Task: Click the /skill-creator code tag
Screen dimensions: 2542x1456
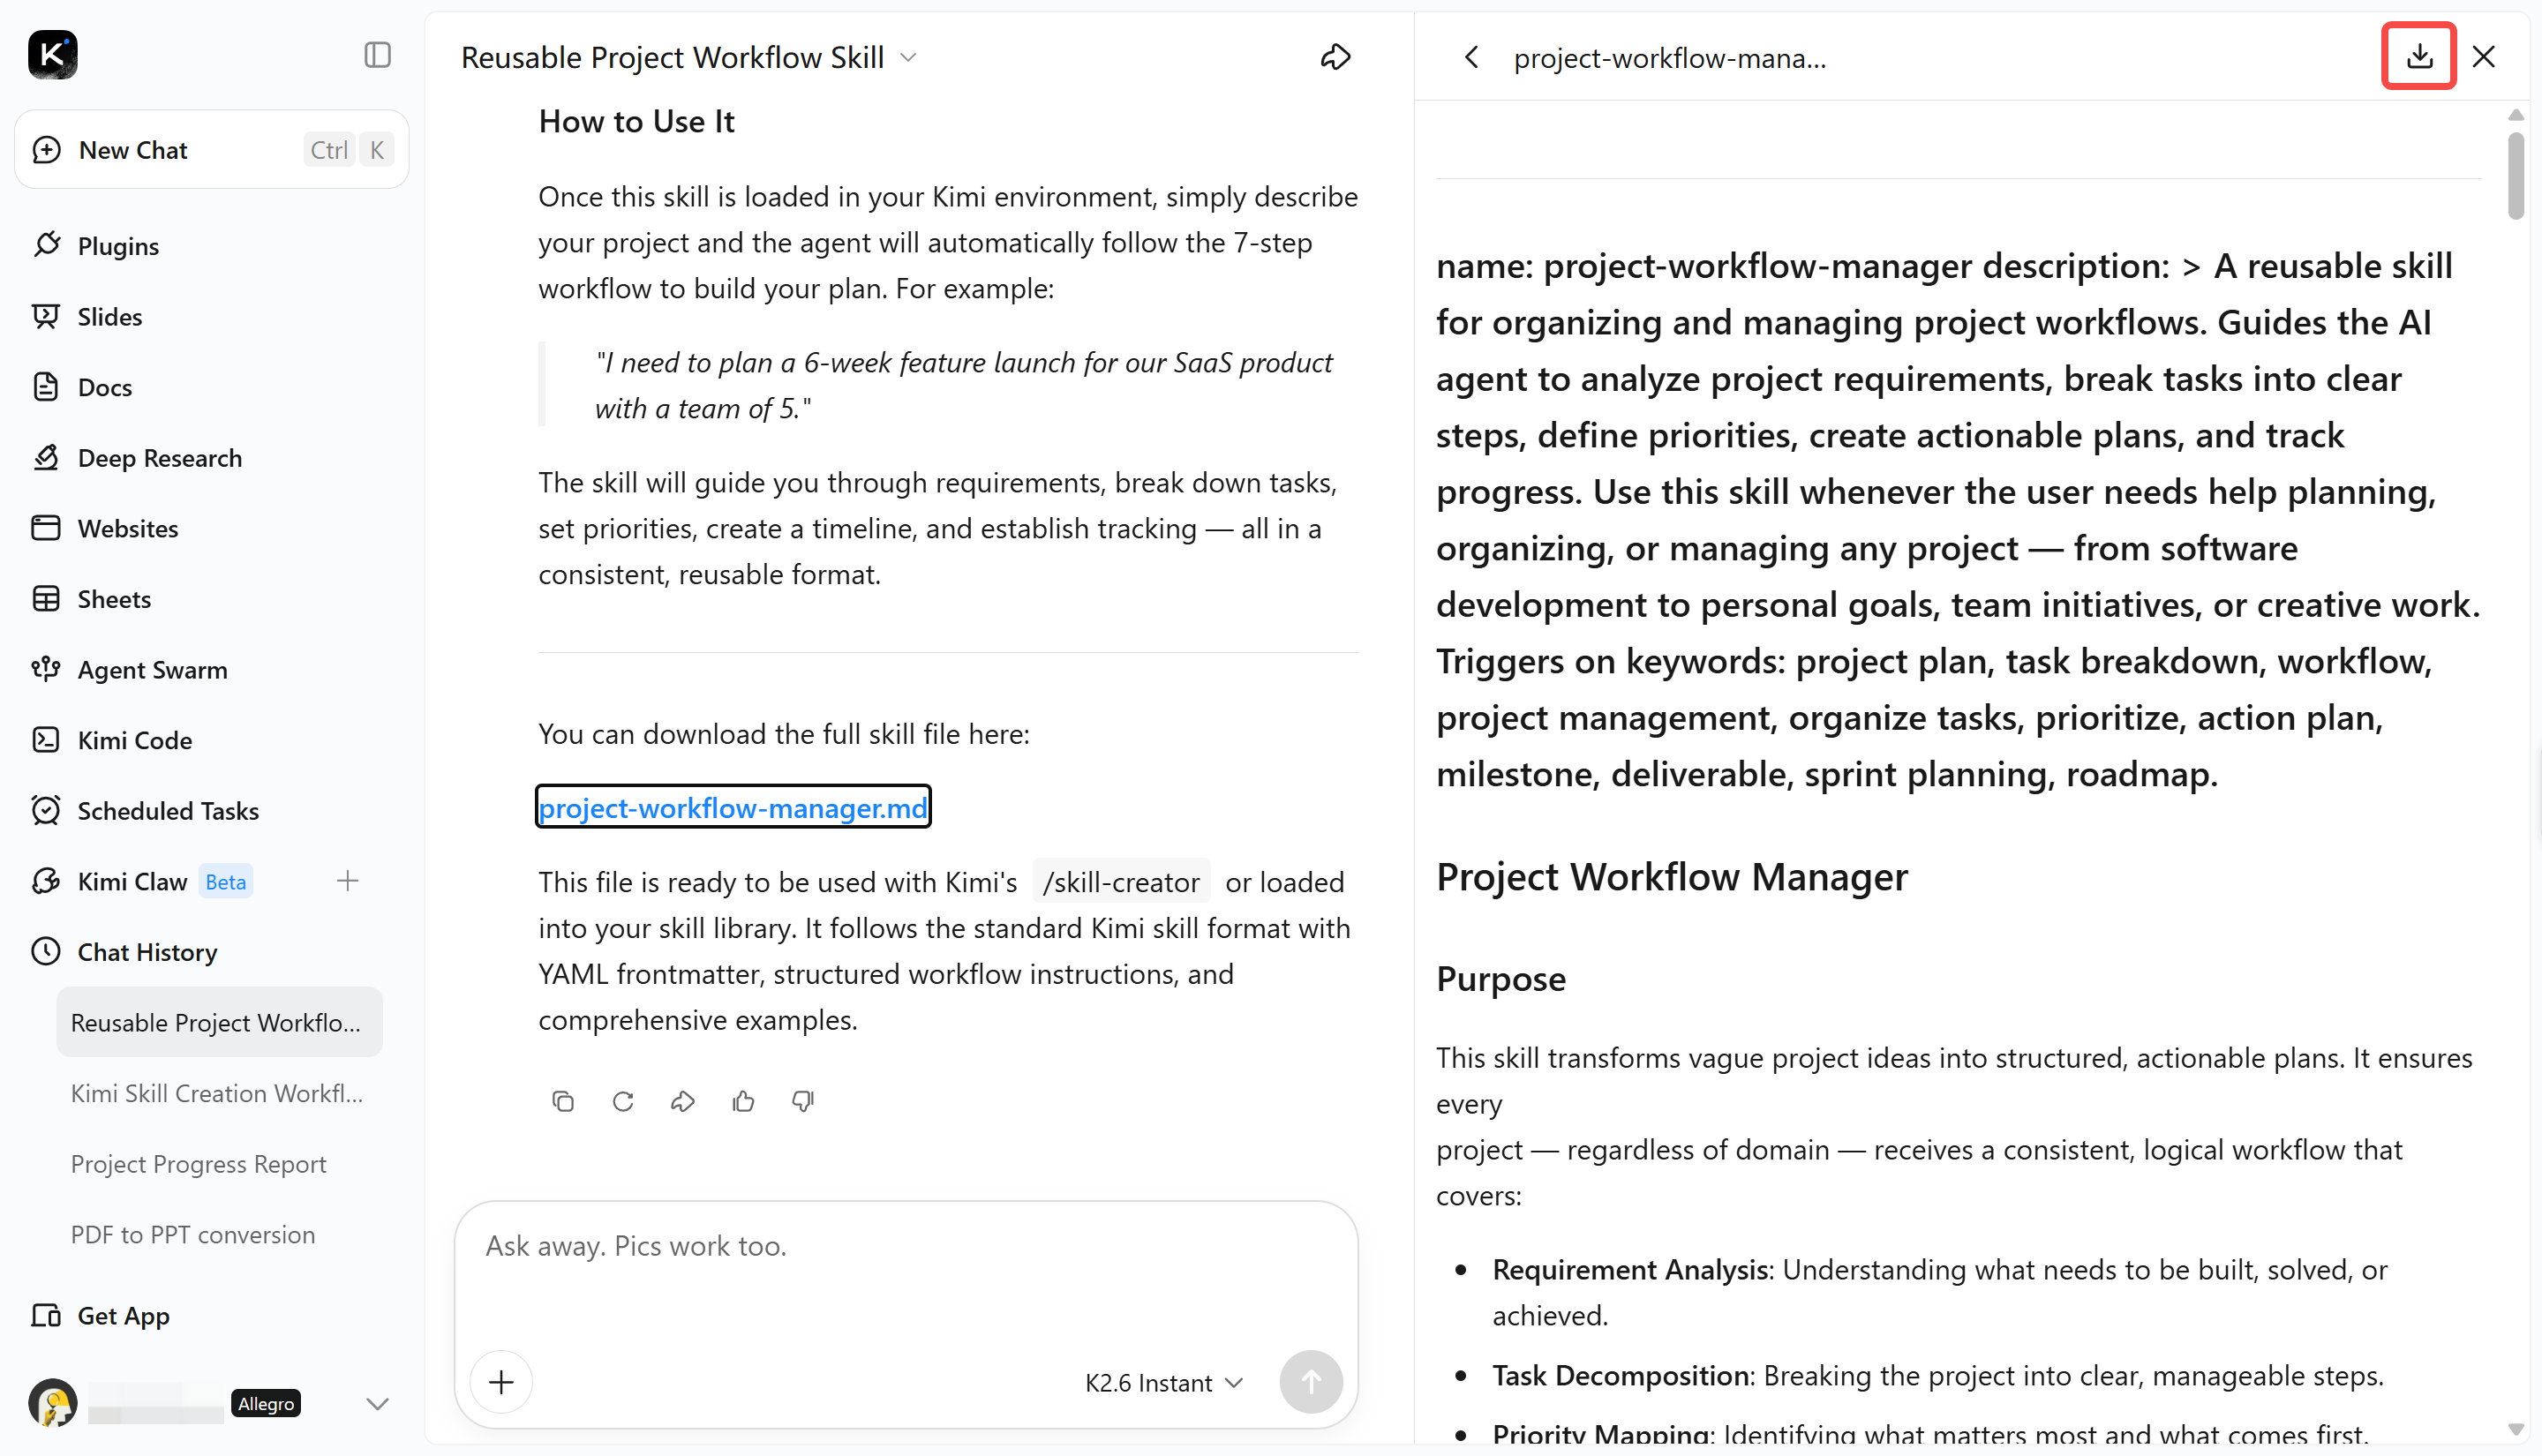Action: [x=1121, y=882]
